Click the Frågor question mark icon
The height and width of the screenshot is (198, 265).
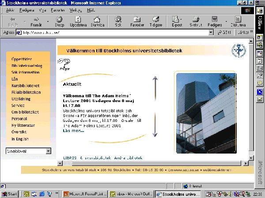[x=64, y=64]
